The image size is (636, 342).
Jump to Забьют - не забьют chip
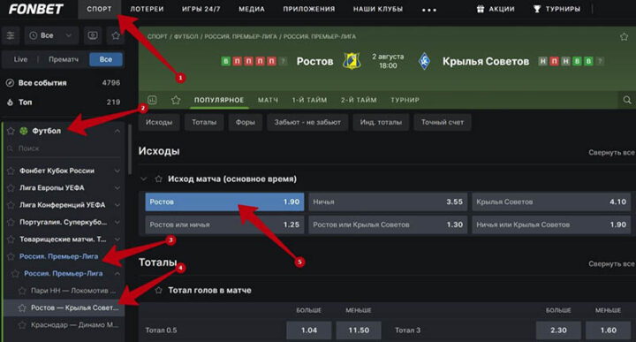pos(307,122)
